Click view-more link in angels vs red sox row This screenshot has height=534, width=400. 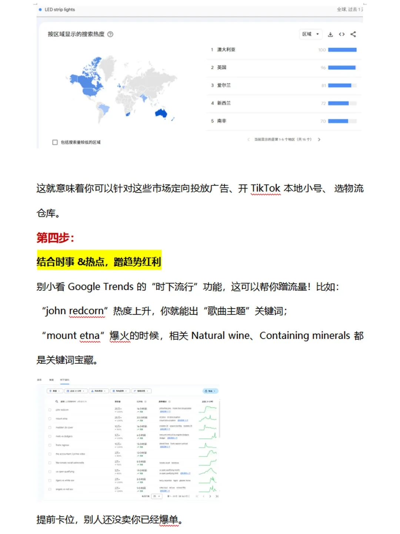click(165, 491)
